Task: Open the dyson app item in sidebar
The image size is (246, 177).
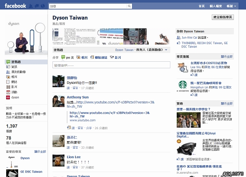Action: point(13,97)
